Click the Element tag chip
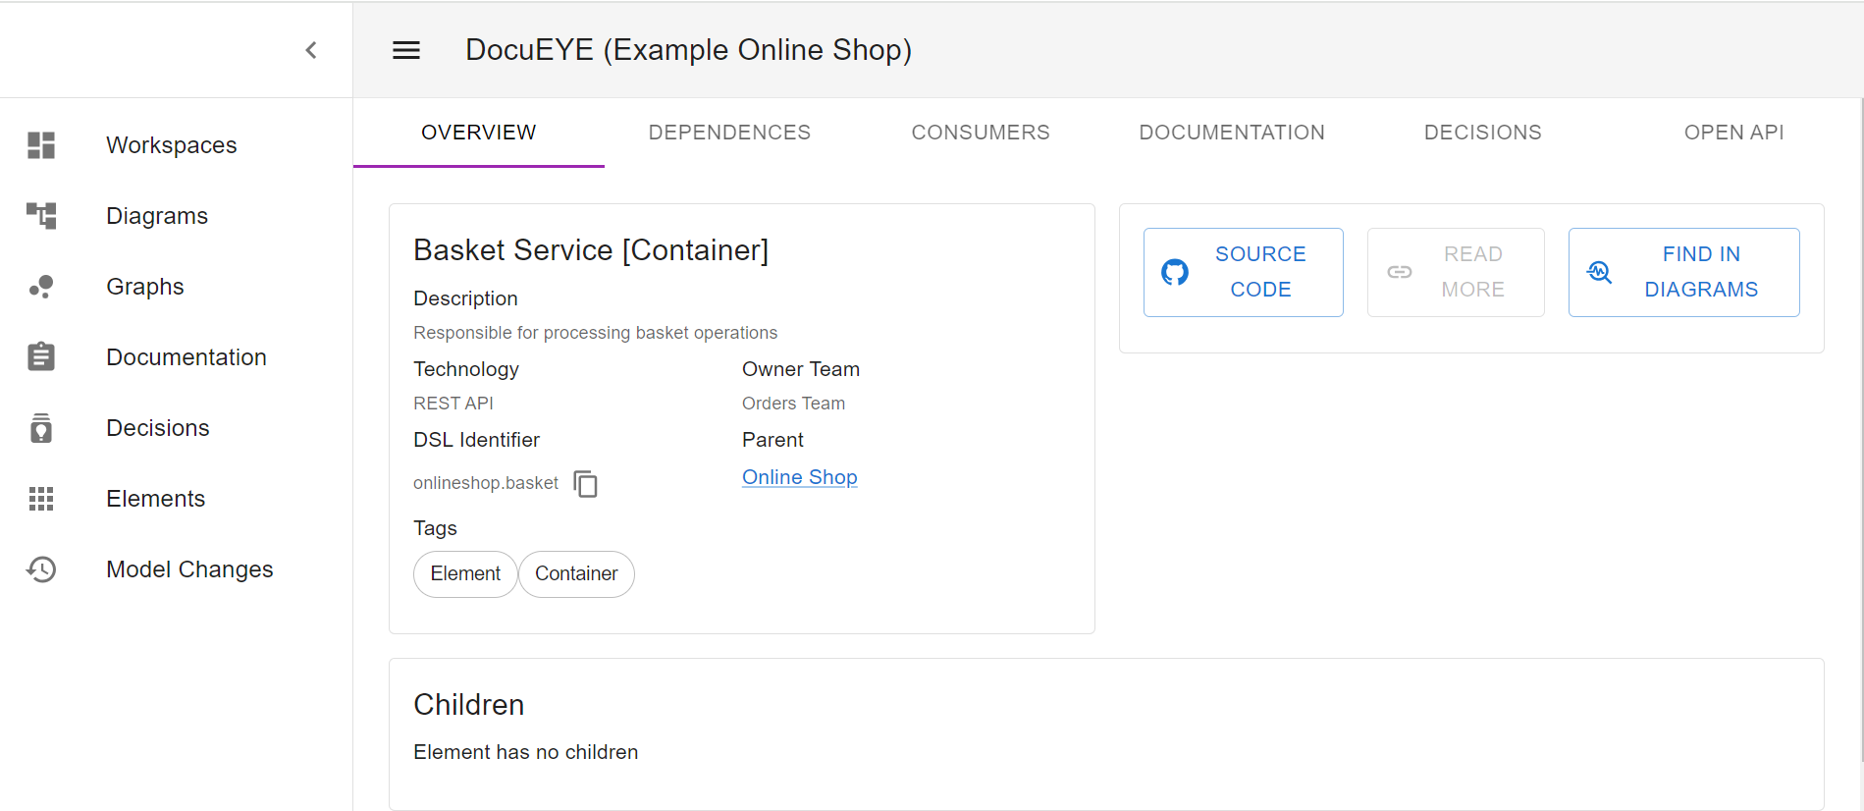Viewport: 1864px width, 811px height. point(465,574)
